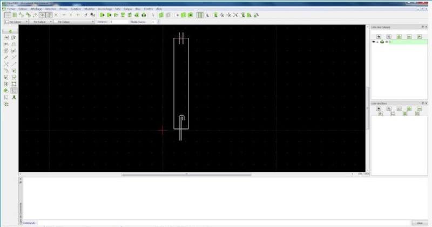The image size is (432, 227).
Task: Toggle Snap to center
Action: (x=35, y=15)
